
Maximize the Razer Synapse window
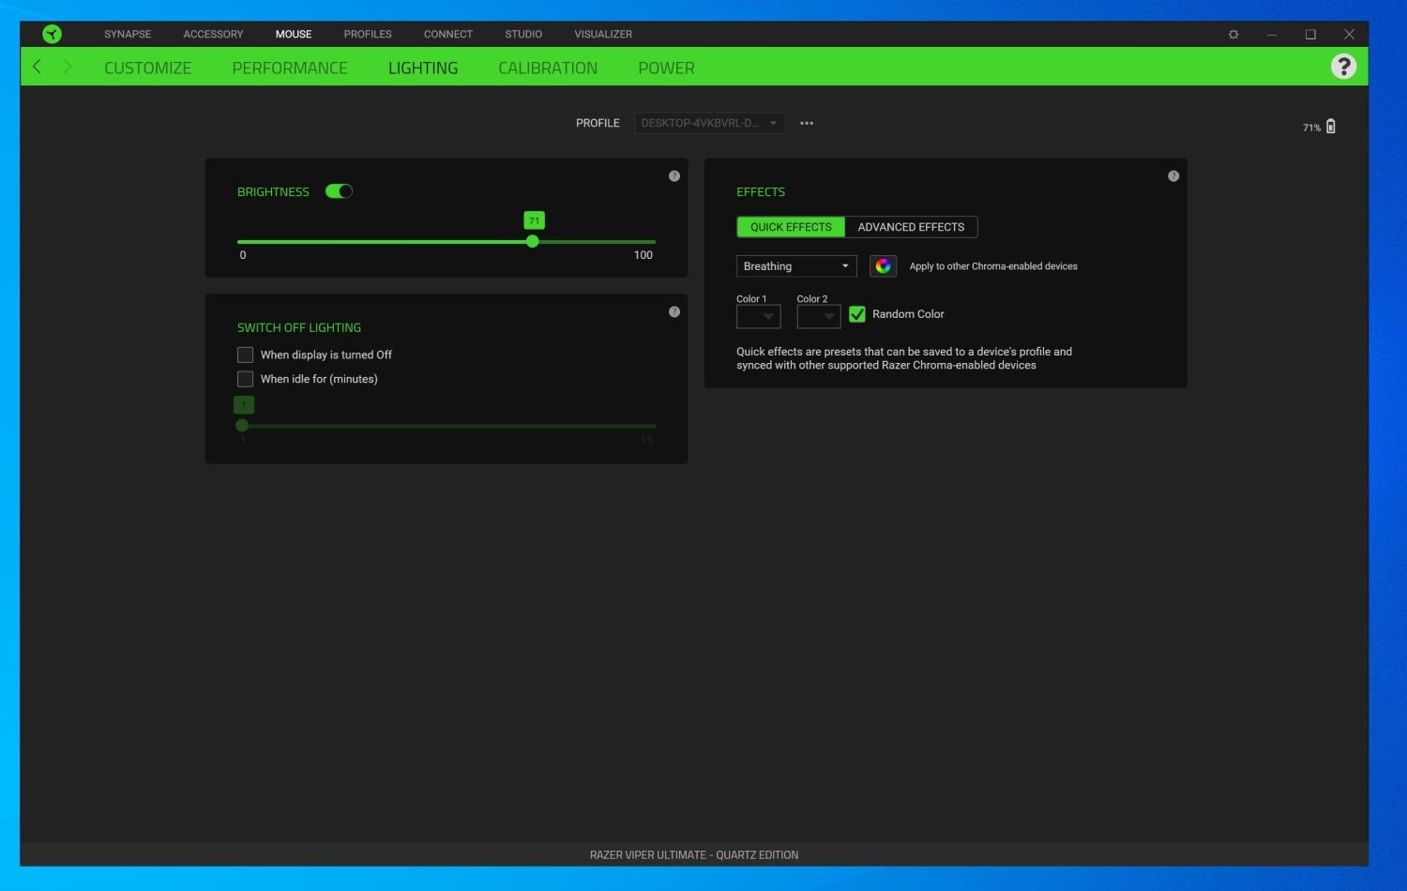(x=1310, y=35)
